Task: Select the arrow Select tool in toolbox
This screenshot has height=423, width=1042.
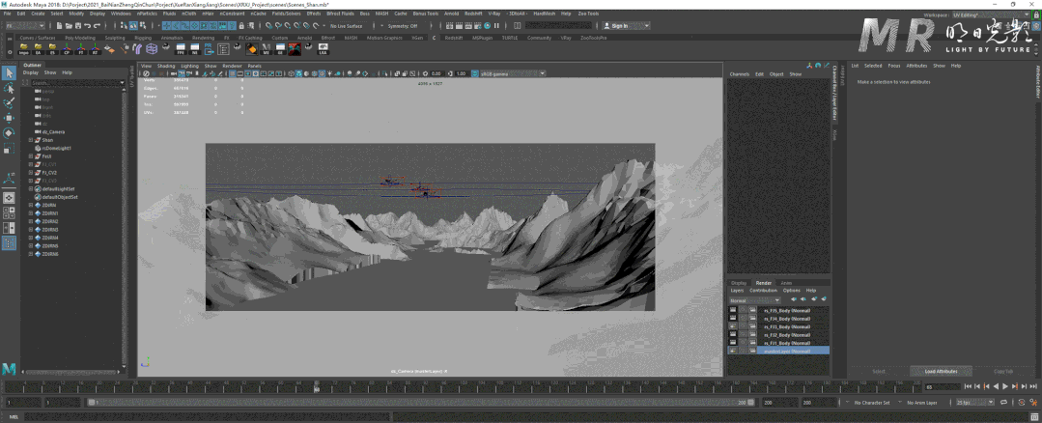Action: [10, 73]
